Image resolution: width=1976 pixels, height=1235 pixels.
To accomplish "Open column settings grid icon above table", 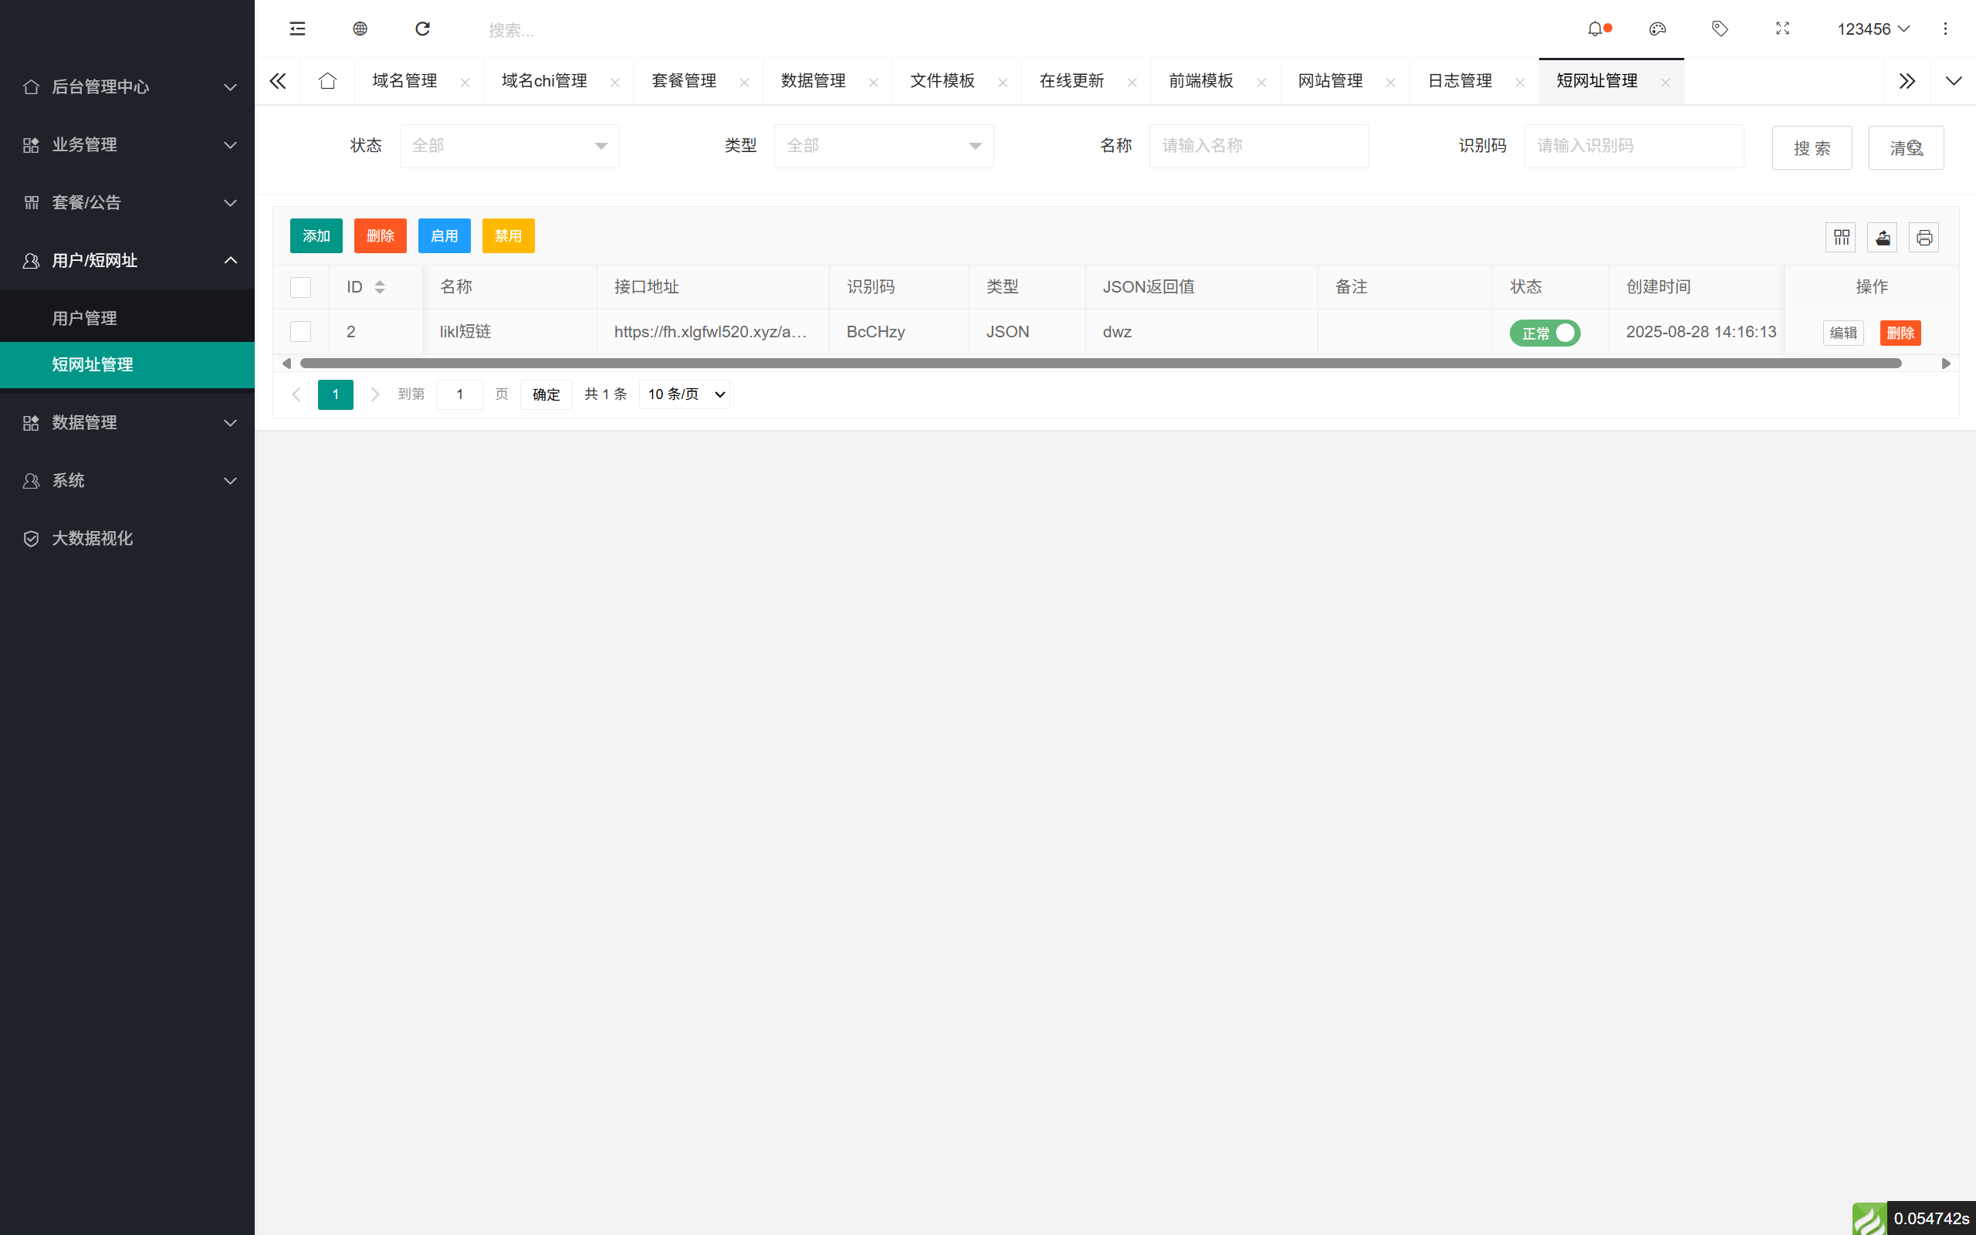I will pos(1840,237).
